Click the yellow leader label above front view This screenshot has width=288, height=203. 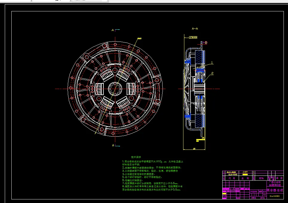(139, 38)
